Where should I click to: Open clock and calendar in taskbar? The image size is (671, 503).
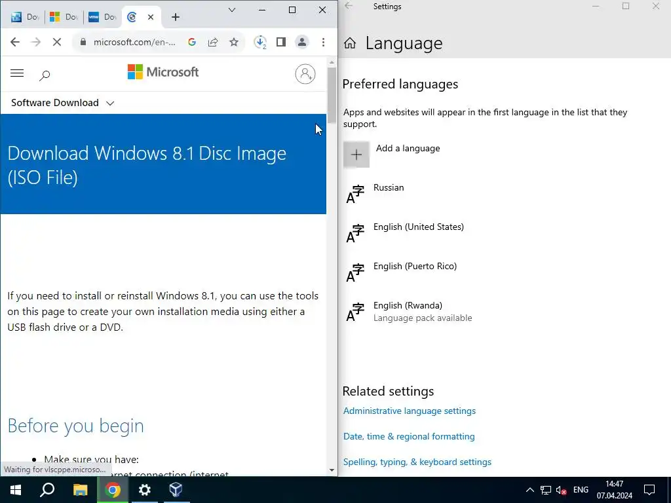pos(615,490)
